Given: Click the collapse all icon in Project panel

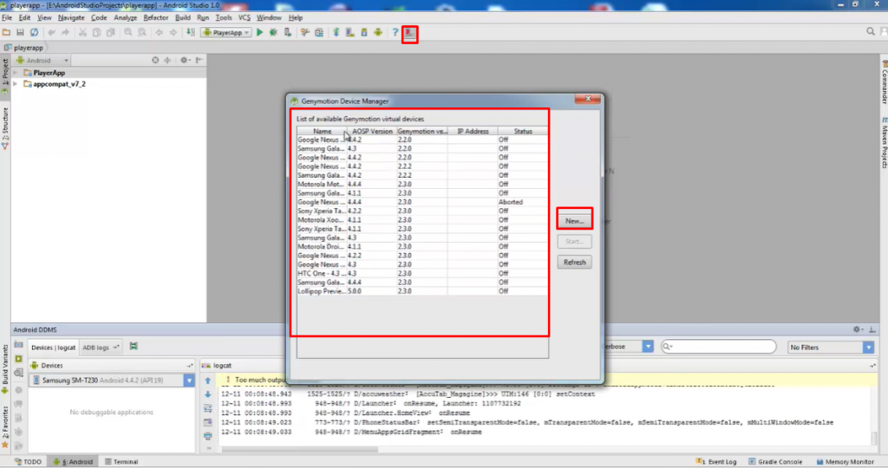Looking at the screenshot, I should 167,60.
